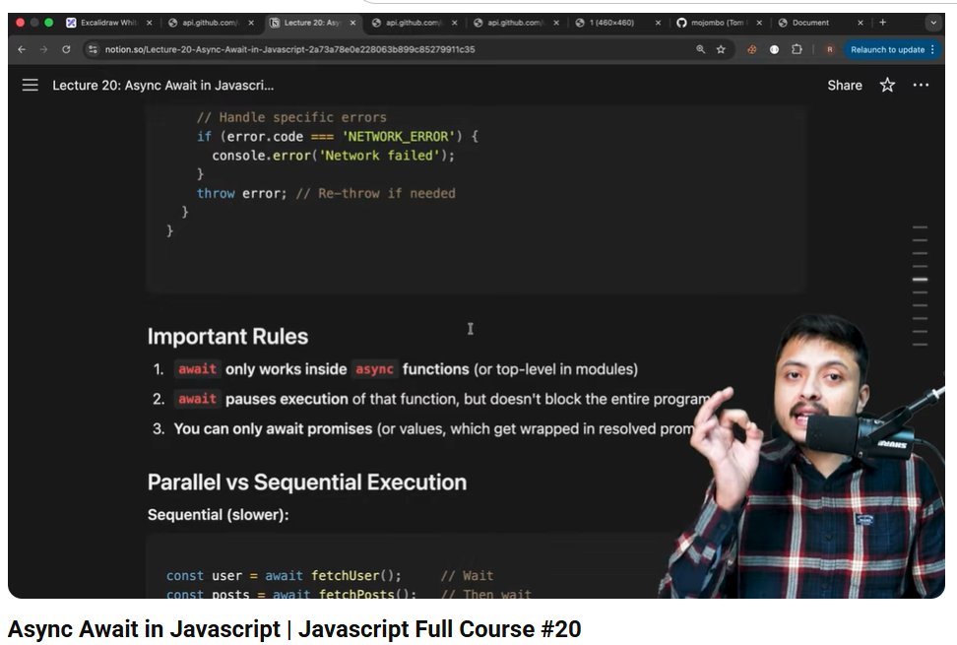Click the Relaunch to update button
957x645 pixels.
pyautogui.click(x=887, y=47)
